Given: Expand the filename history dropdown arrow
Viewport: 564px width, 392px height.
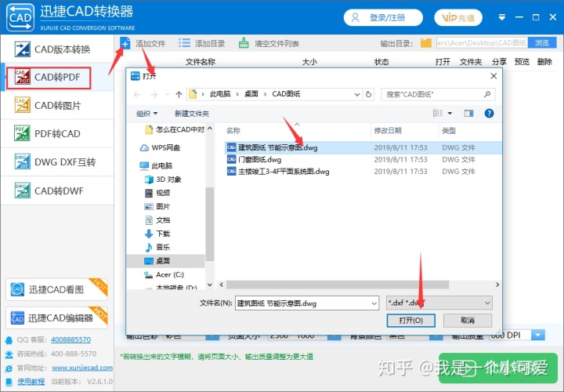Looking at the screenshot, I should [374, 303].
